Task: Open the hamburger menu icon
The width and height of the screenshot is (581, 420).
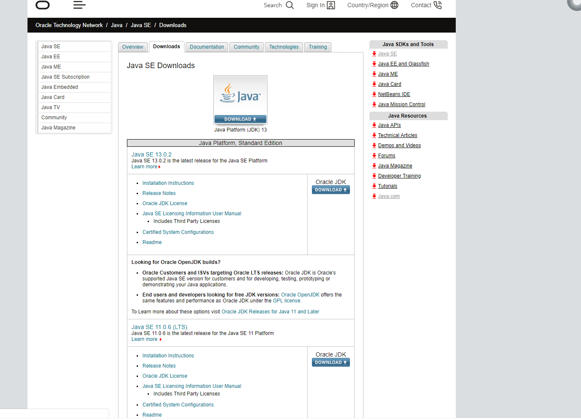Action: pyautogui.click(x=79, y=5)
